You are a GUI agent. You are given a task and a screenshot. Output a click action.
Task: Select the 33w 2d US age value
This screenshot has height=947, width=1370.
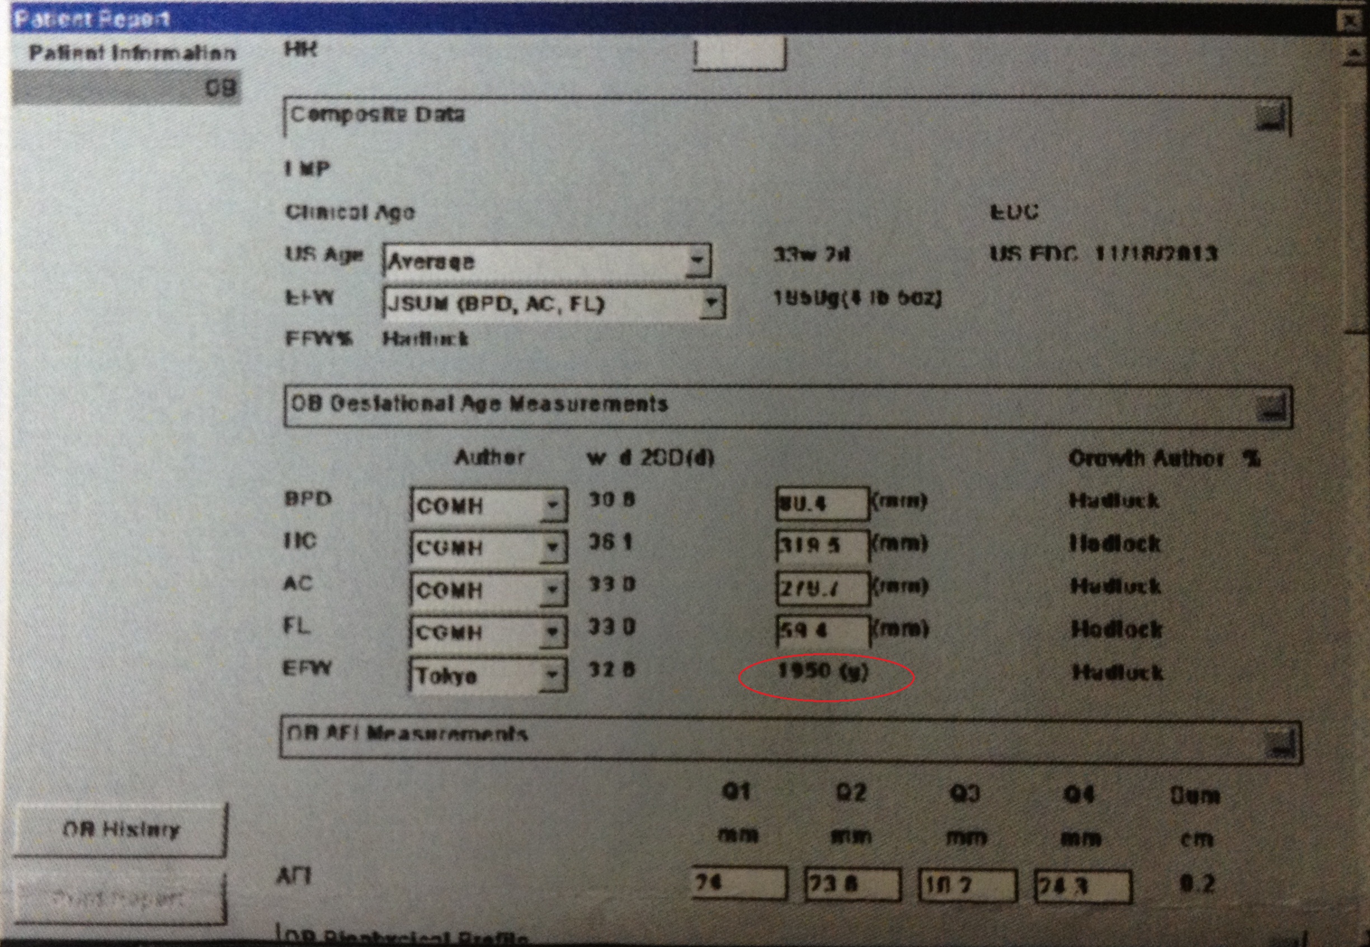tap(811, 255)
